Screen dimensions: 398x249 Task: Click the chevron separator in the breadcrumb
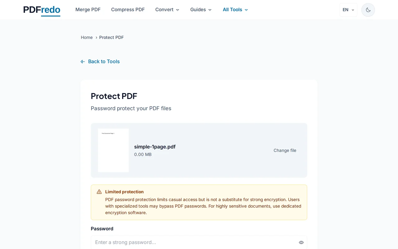coord(96,37)
